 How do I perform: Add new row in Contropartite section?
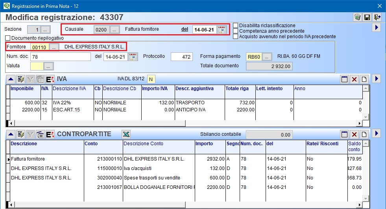pyautogui.click(x=364, y=134)
